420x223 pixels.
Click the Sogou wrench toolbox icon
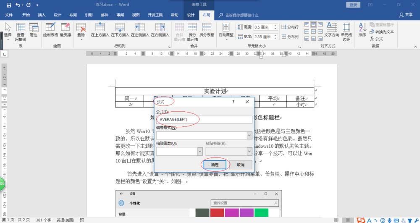pyautogui.click(x=416, y=220)
